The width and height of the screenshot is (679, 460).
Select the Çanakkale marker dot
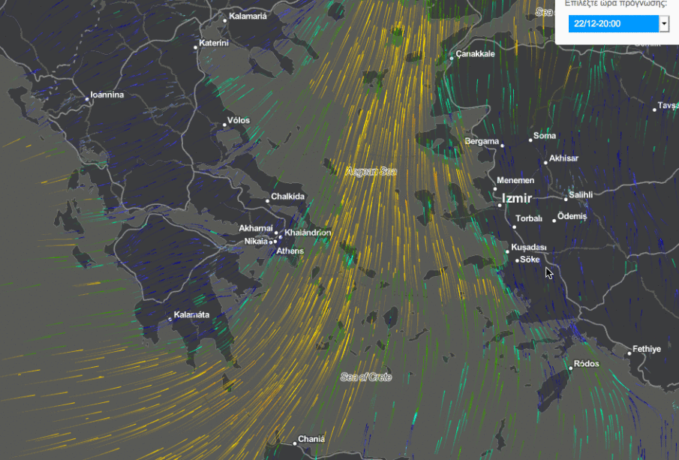[452, 57]
